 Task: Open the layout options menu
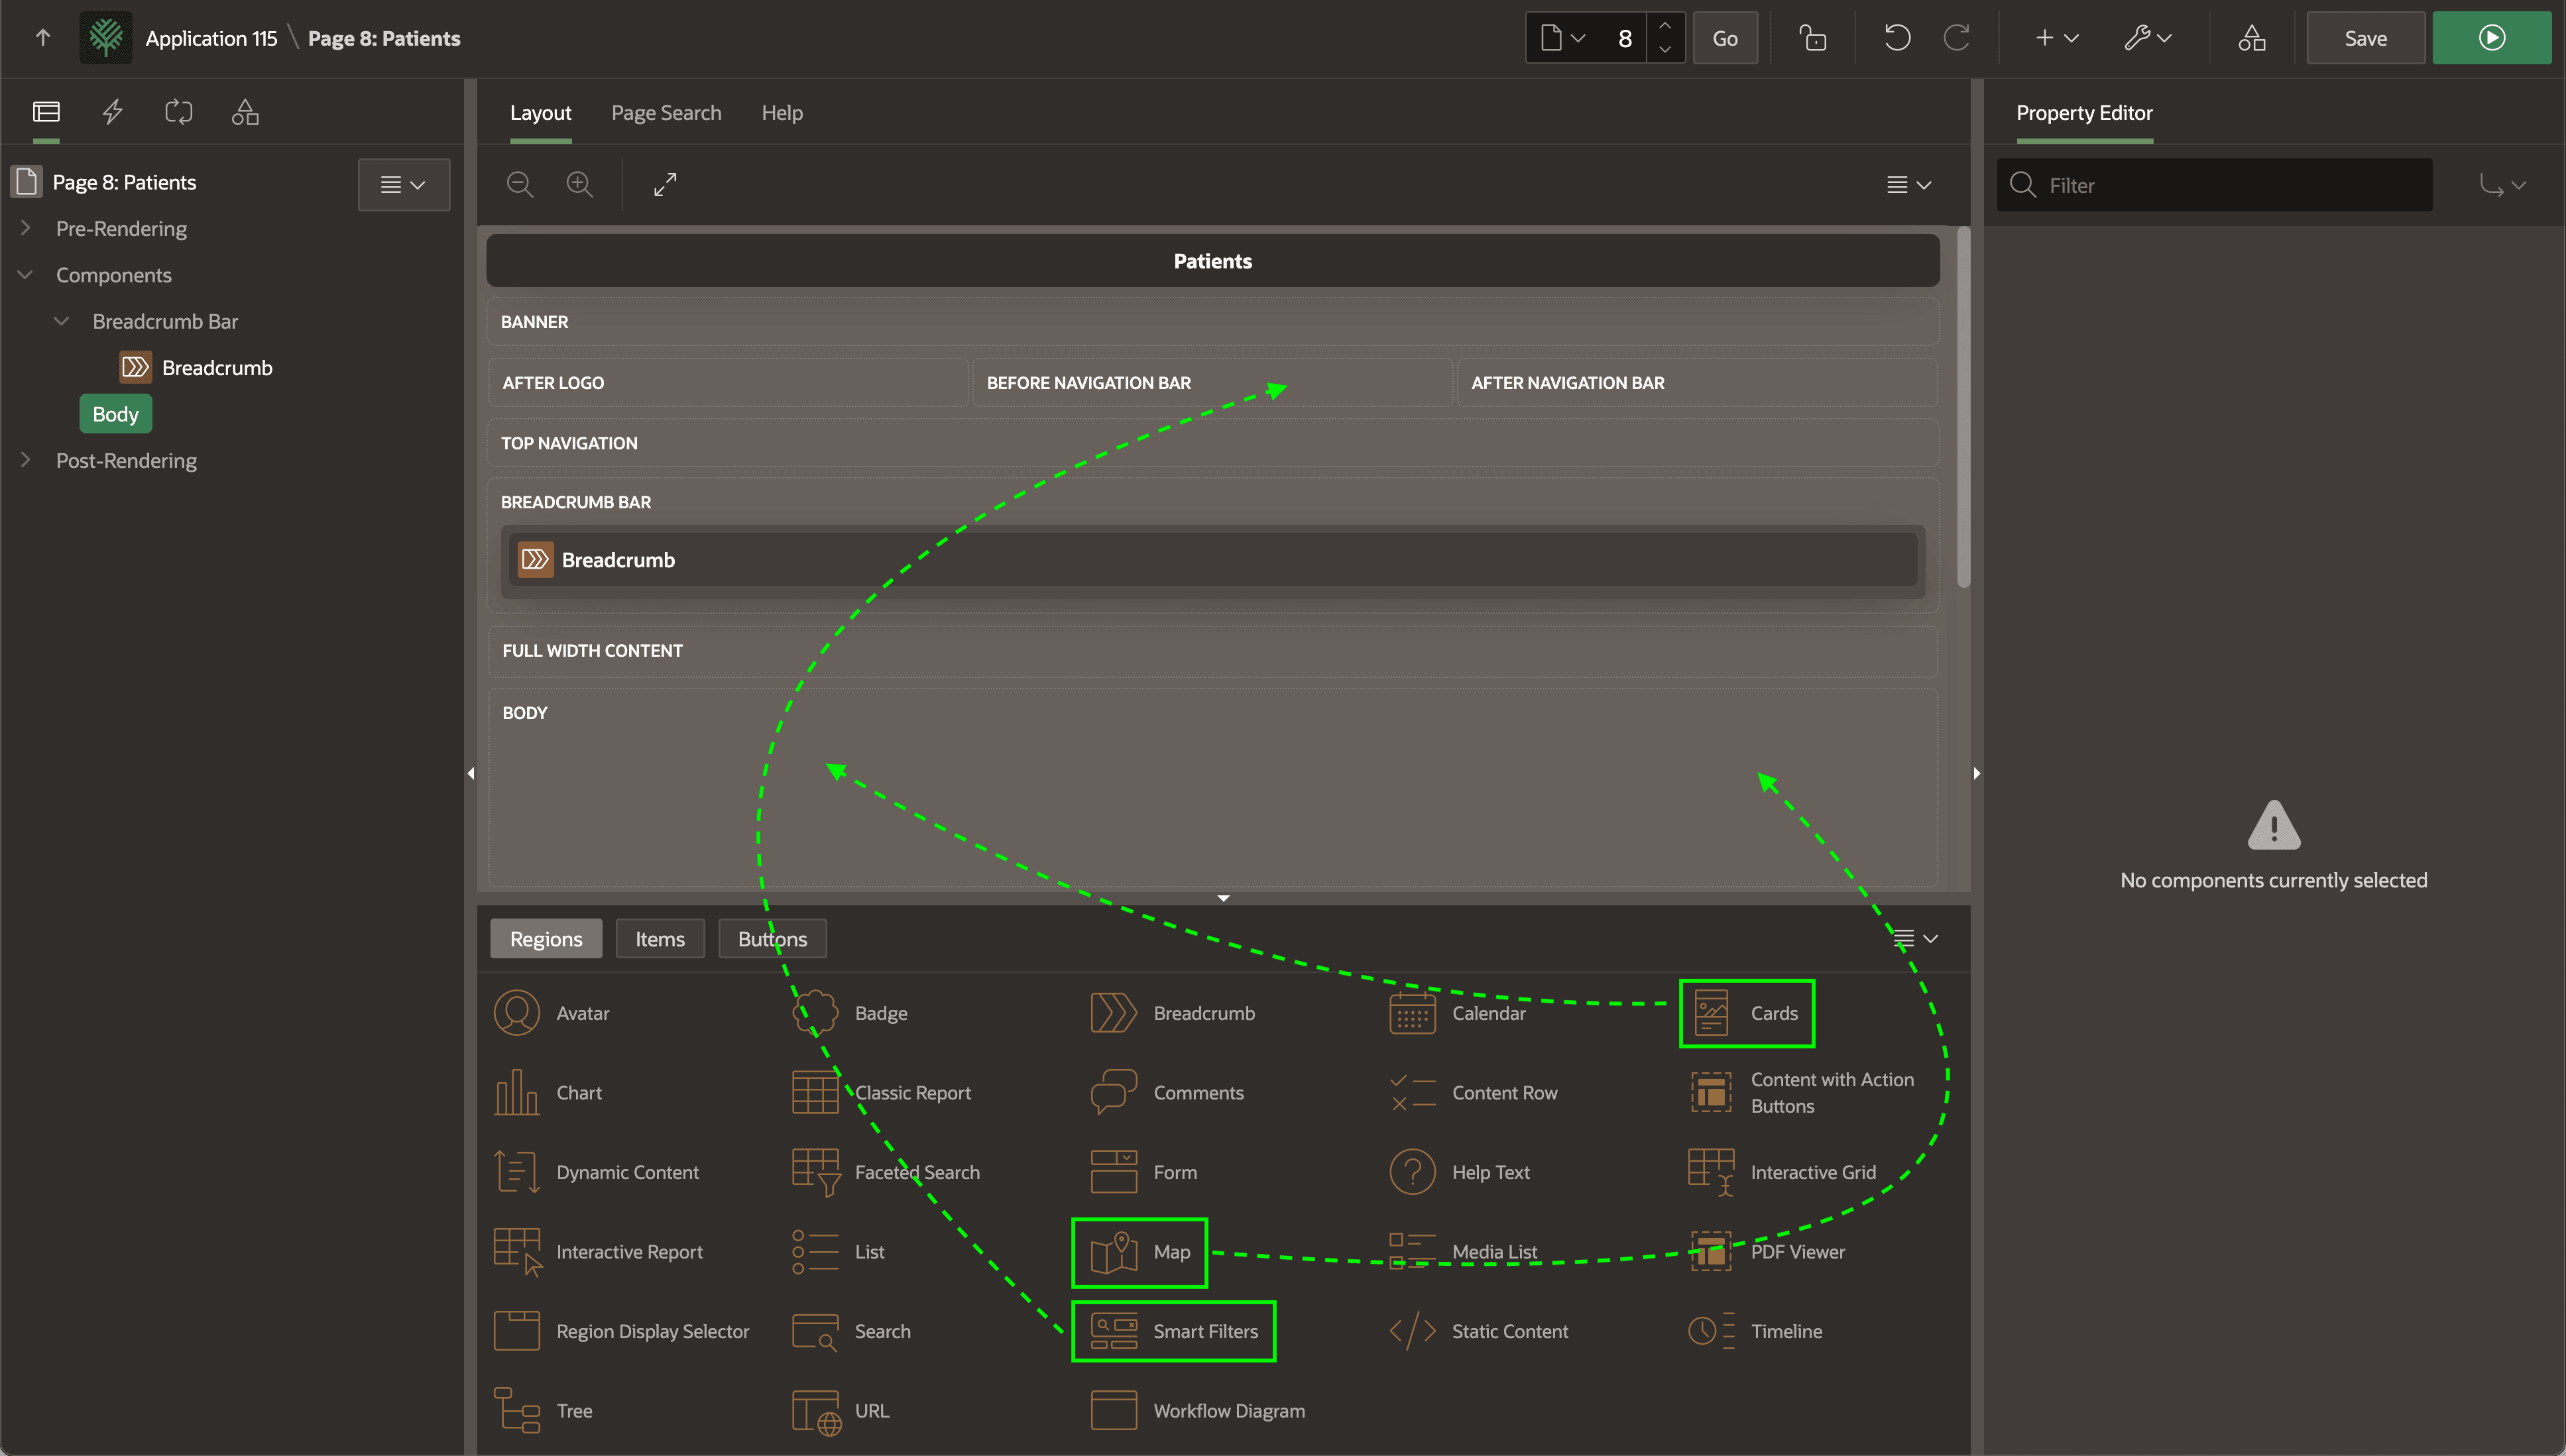(x=1908, y=184)
